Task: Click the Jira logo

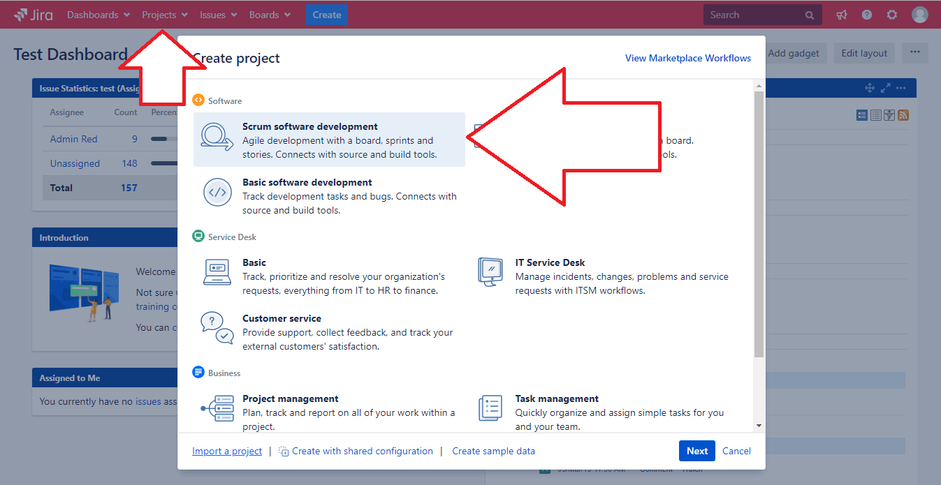Action: click(33, 14)
